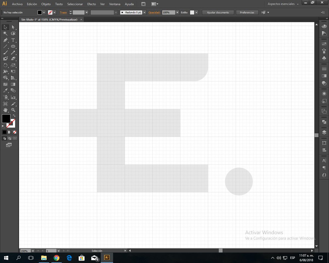
Task: Select the Line Segment tool
Action: [x=5, y=46]
